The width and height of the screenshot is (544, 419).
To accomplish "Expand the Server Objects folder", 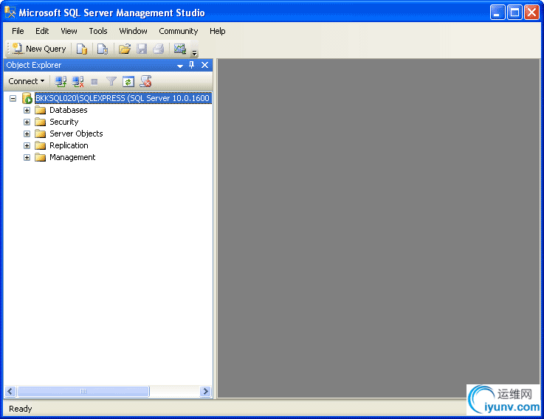I will (x=27, y=134).
